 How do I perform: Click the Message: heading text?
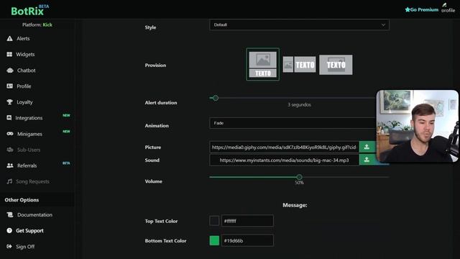295,205
